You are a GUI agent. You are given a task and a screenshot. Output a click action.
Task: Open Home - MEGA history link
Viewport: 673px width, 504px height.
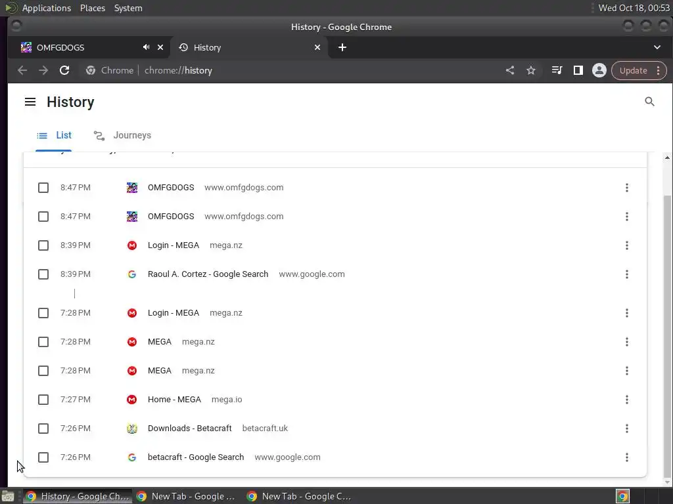174,400
